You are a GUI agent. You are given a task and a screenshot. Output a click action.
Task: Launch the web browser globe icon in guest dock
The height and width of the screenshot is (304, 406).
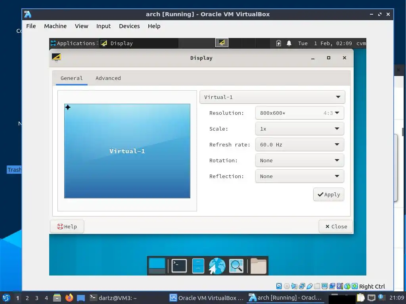[217, 266]
